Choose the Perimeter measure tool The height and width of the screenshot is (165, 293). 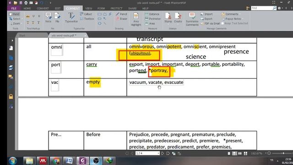153,19
